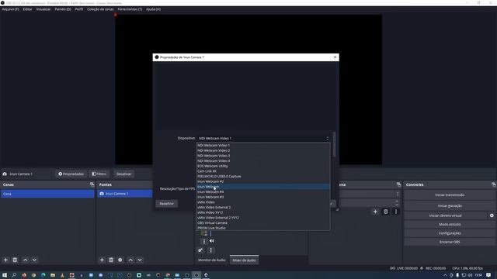The width and height of the screenshot is (497, 279).
Task: Open Filtros button in source toolbar
Action: [x=99, y=174]
